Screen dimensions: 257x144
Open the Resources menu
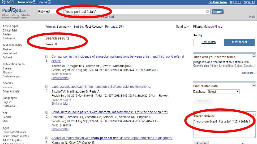27,2
